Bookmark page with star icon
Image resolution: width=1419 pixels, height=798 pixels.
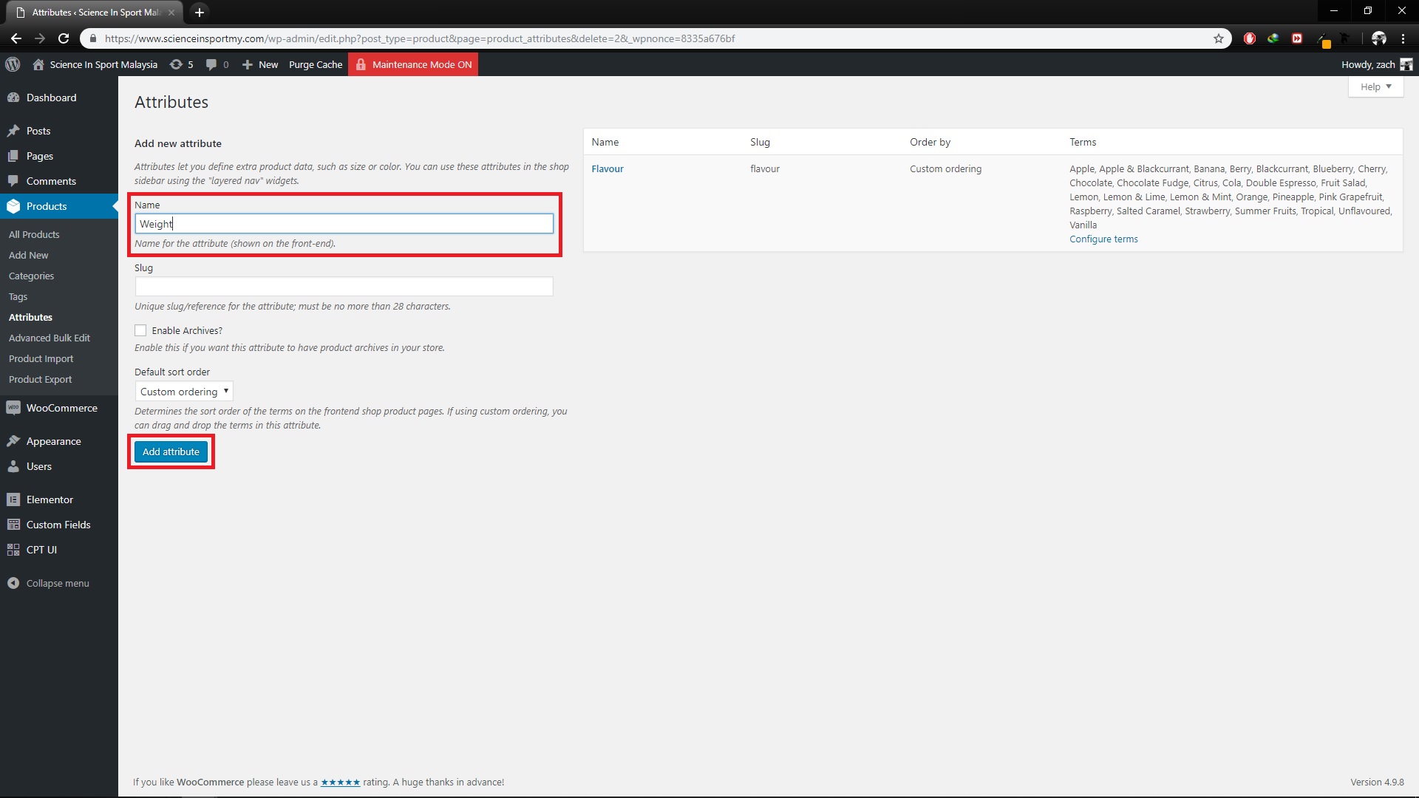click(1219, 38)
